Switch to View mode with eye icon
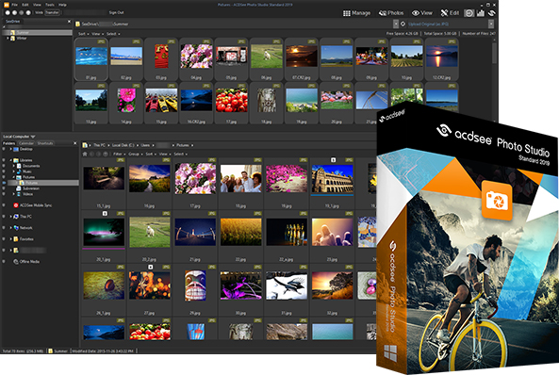The height and width of the screenshot is (375, 559). (x=422, y=13)
